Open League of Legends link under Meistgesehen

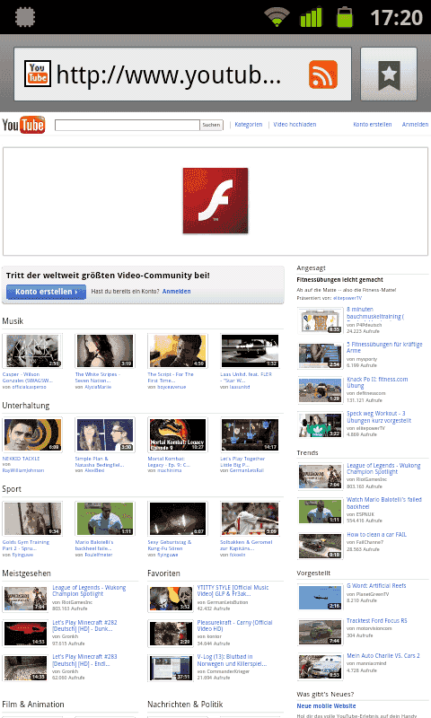(89, 591)
